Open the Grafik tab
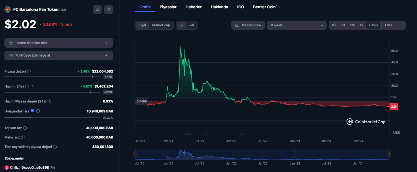This screenshot has width=417, height=172. pyautogui.click(x=145, y=7)
